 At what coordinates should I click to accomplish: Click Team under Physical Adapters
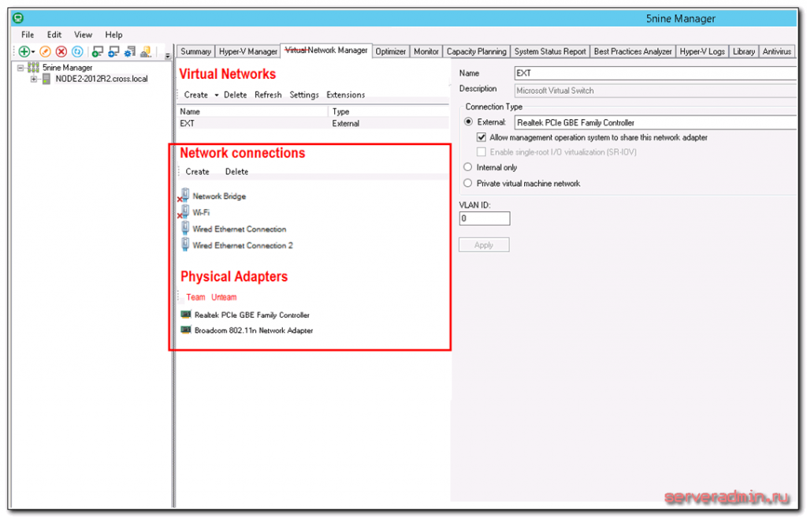tap(195, 296)
